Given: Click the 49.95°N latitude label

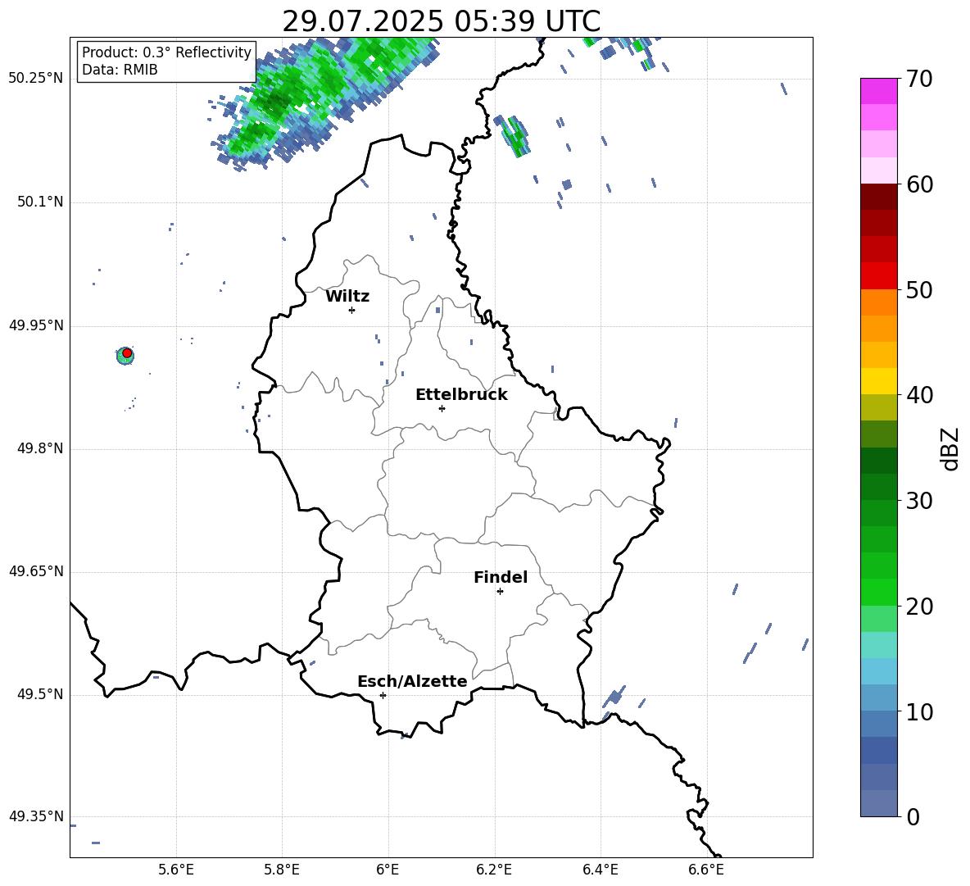Looking at the screenshot, I should (36, 325).
